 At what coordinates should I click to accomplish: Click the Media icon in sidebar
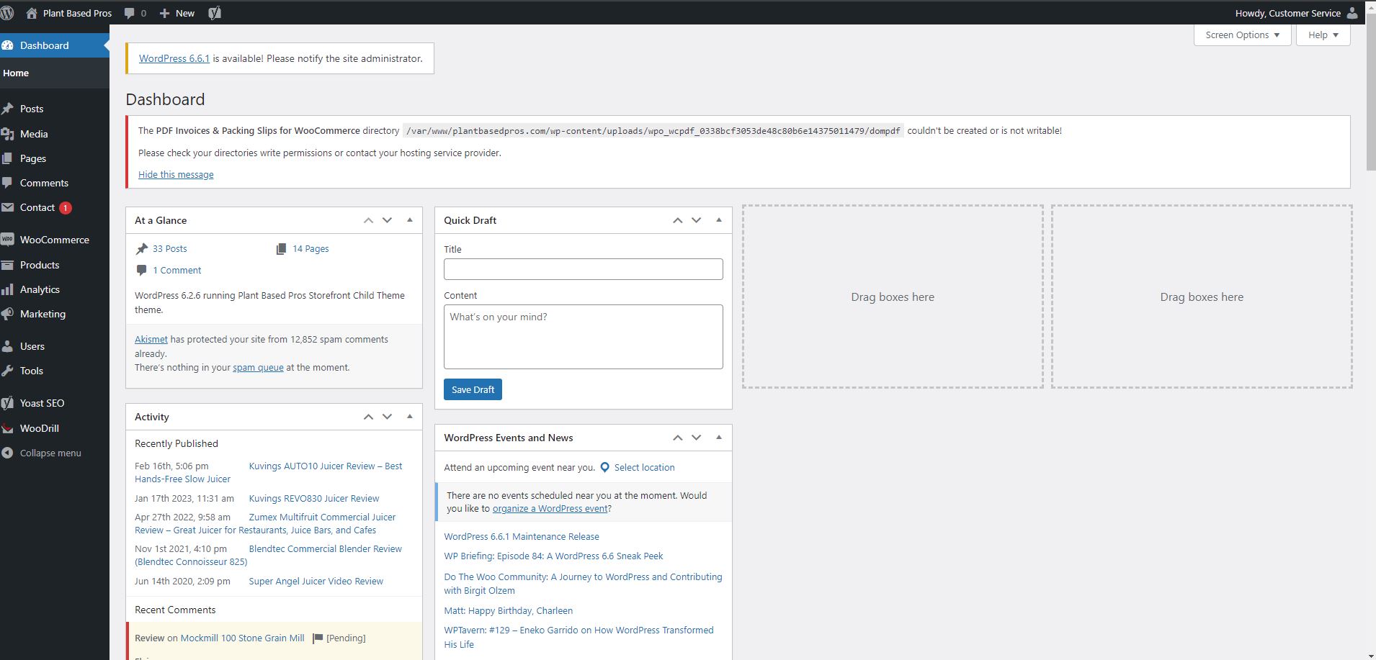click(x=8, y=134)
